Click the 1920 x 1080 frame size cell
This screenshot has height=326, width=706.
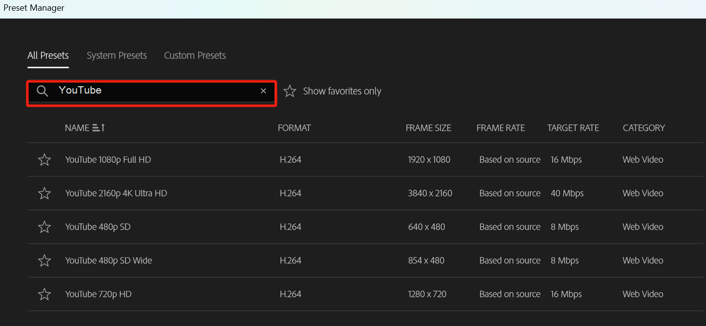(429, 160)
